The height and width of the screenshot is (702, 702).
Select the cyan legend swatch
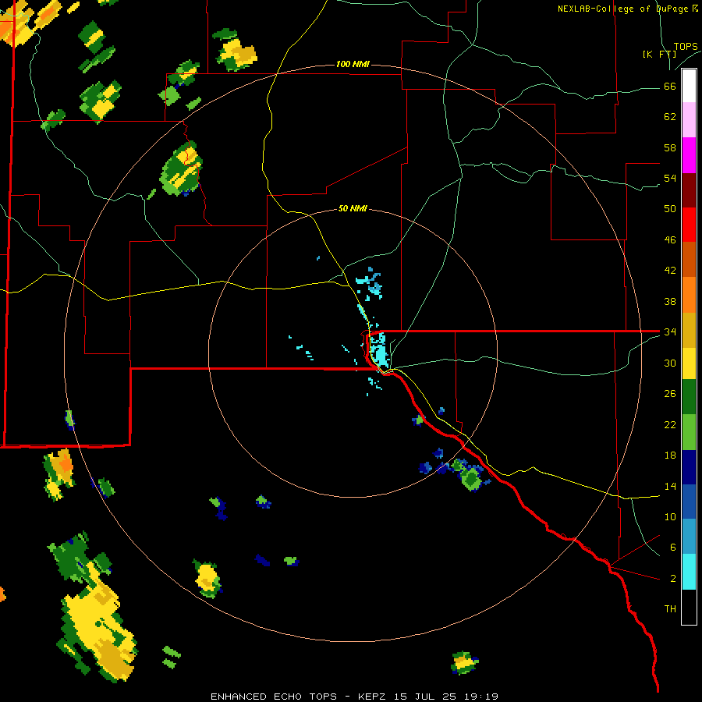pyautogui.click(x=689, y=572)
